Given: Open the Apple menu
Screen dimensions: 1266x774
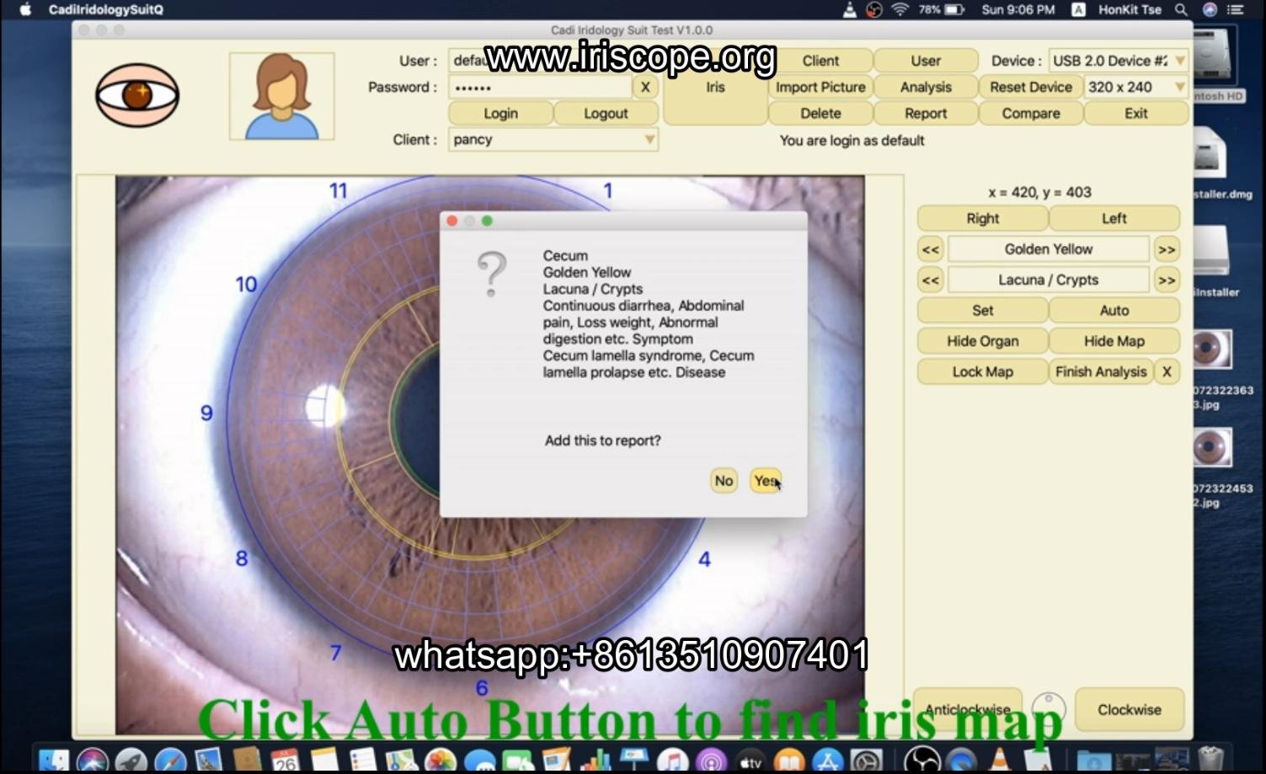Looking at the screenshot, I should point(25,10).
